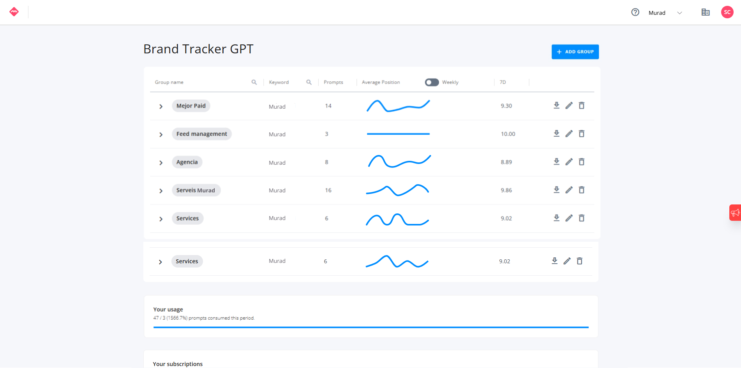Click the usage progress bar
Viewport: 741px width, 368px height.
tap(371, 328)
